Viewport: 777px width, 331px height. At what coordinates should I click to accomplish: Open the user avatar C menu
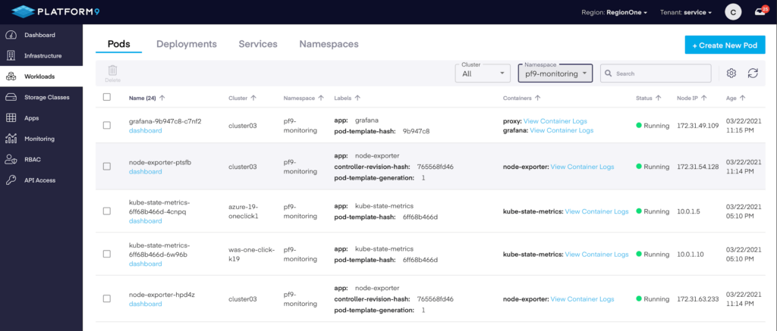(x=733, y=12)
